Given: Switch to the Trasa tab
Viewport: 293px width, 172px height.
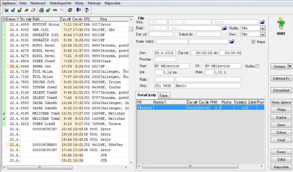Looking at the screenshot, I should coord(163,96).
